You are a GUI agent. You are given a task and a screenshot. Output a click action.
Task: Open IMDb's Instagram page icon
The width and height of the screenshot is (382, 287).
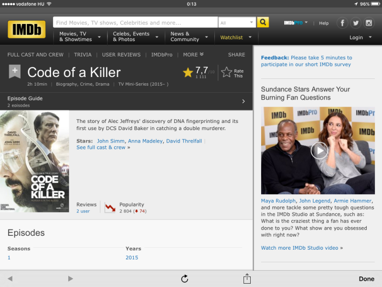click(369, 23)
